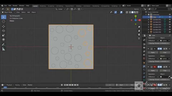Select the Cursor tool in the left toolbar
This screenshot has width=172, height=96.
click(x=3, y=21)
